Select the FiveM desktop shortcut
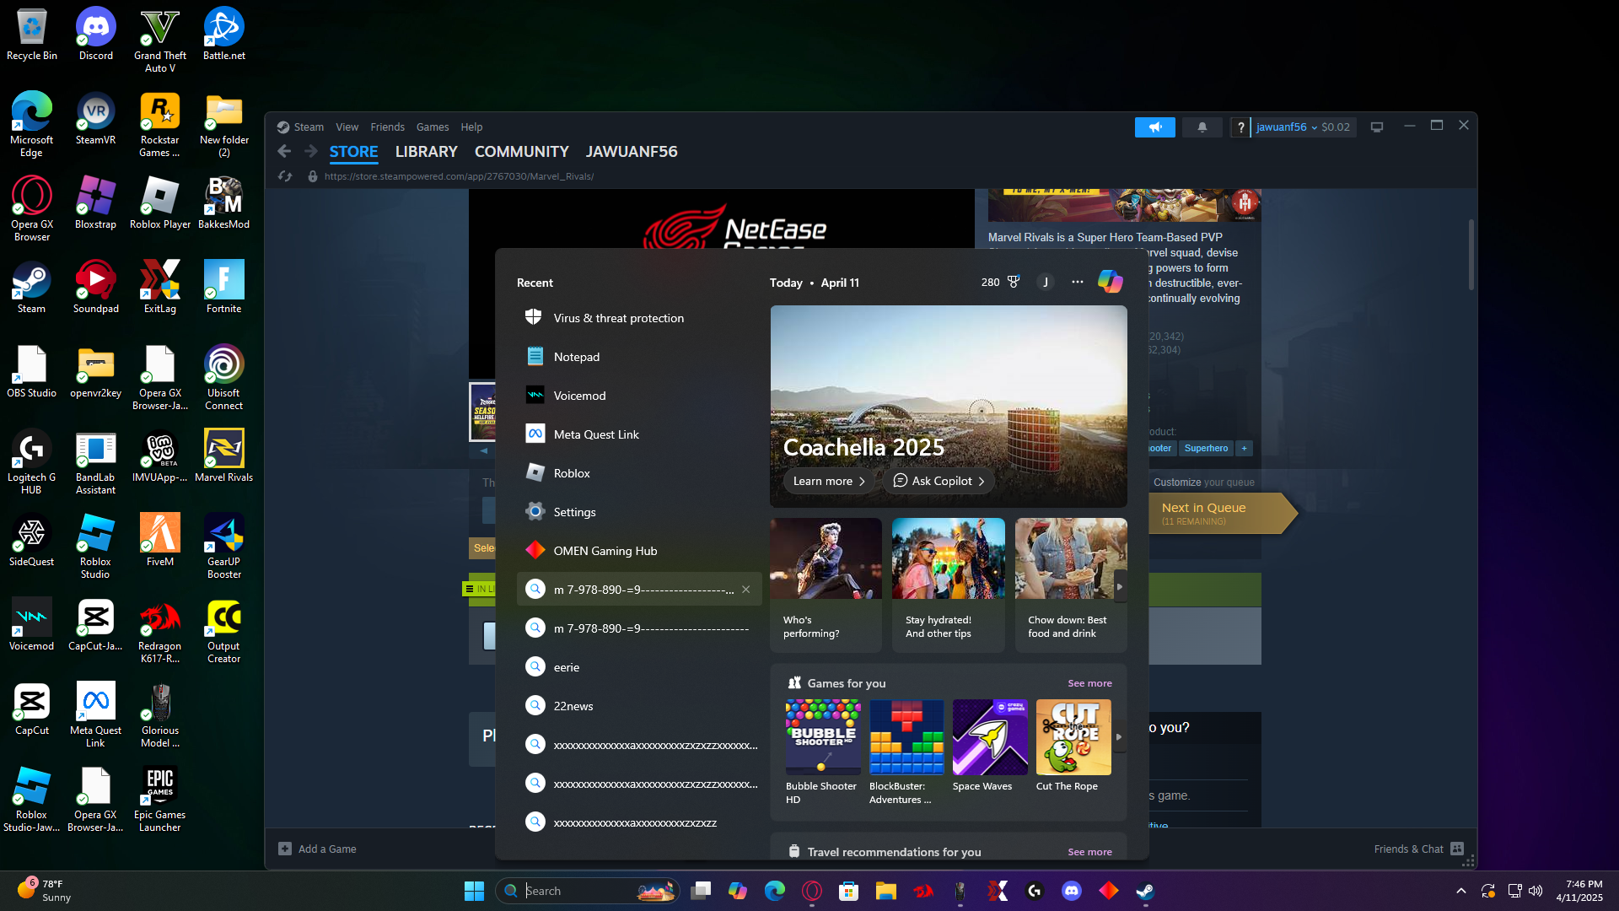Viewport: 1619px width, 911px height. [160, 540]
